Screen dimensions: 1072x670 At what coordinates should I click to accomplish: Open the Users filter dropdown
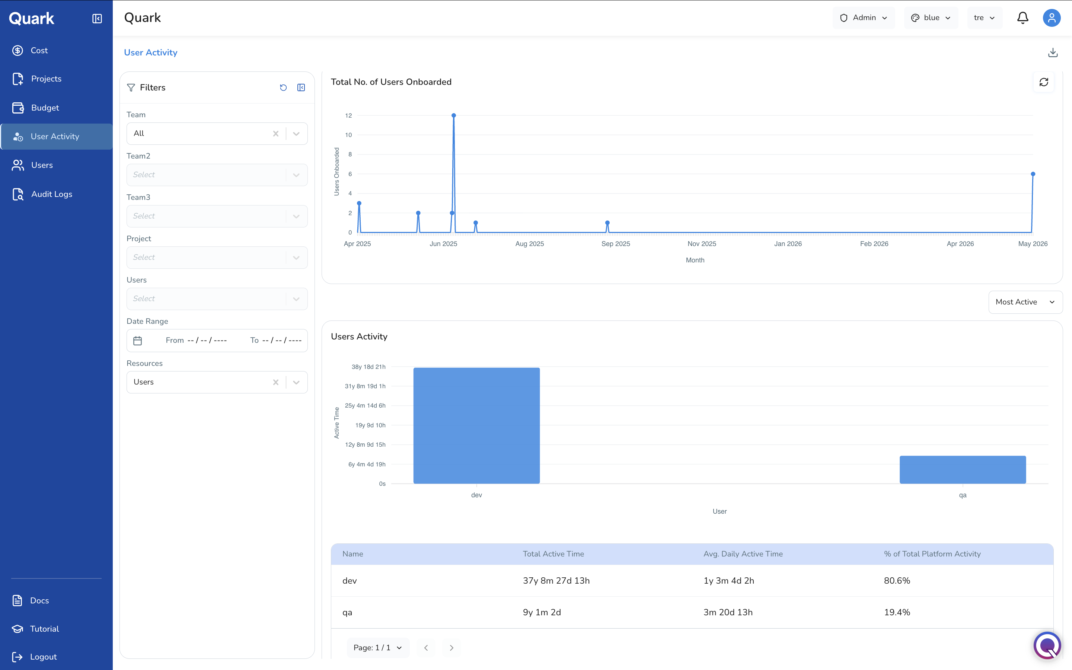[x=217, y=299]
